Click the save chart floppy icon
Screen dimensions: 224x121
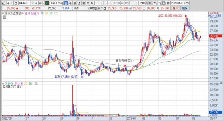164,3
